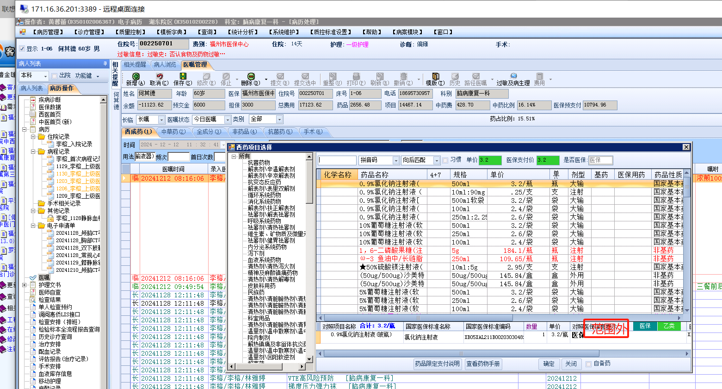Image resolution: width=722 pixels, height=389 pixels.
Task: Pin the 病人列表 panel with pushpin icon
Action: coord(105,64)
